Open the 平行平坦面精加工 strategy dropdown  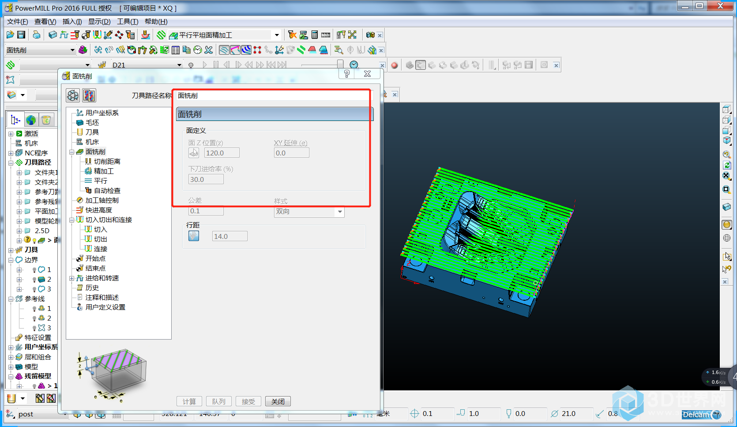click(x=277, y=35)
